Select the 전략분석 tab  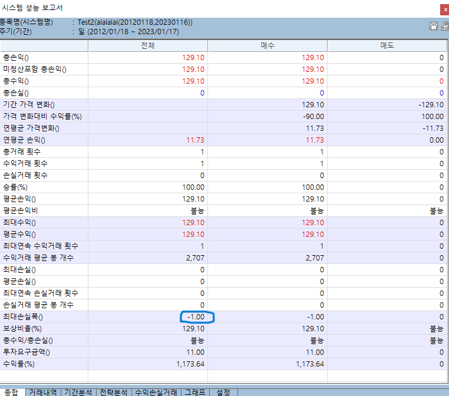tap(113, 392)
